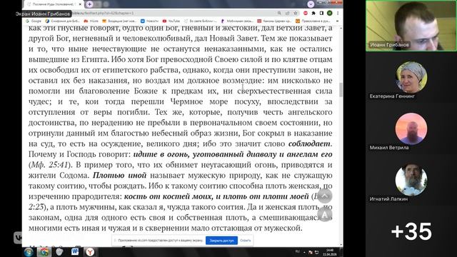Select the Послание Иуды tab

[54, 4]
